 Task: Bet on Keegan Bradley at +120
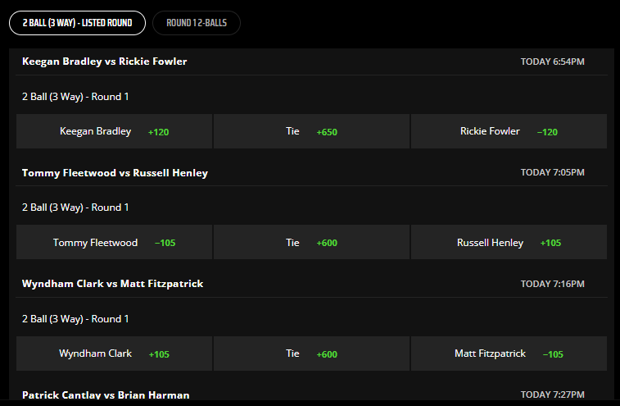(115, 131)
